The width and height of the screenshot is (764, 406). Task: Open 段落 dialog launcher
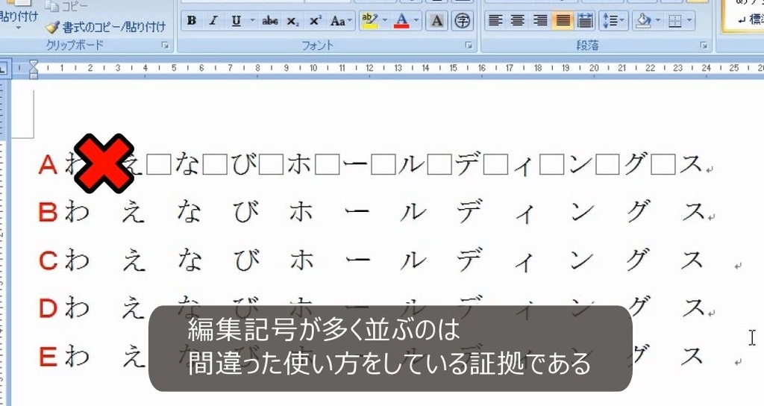point(704,46)
